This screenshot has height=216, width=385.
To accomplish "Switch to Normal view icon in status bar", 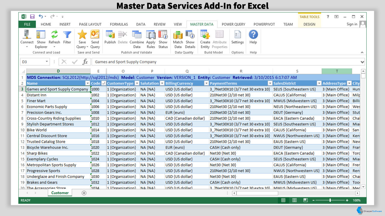I will [x=283, y=200].
